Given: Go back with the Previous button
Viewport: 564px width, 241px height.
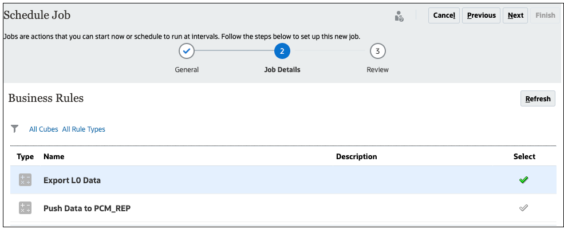Looking at the screenshot, I should tap(481, 15).
